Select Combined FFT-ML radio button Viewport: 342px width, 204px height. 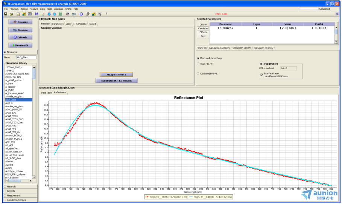point(198,74)
